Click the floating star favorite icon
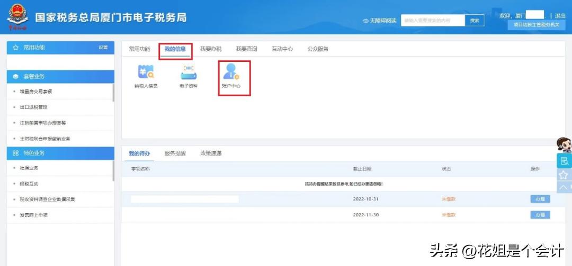The image size is (572, 266). point(565,175)
